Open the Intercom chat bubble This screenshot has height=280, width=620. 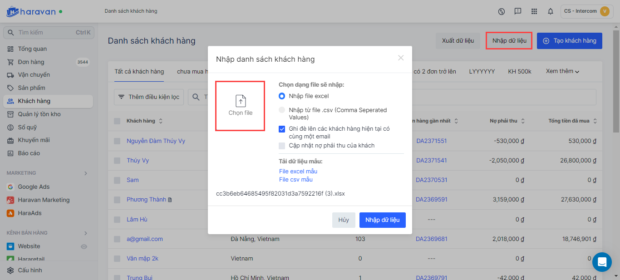pos(602,262)
